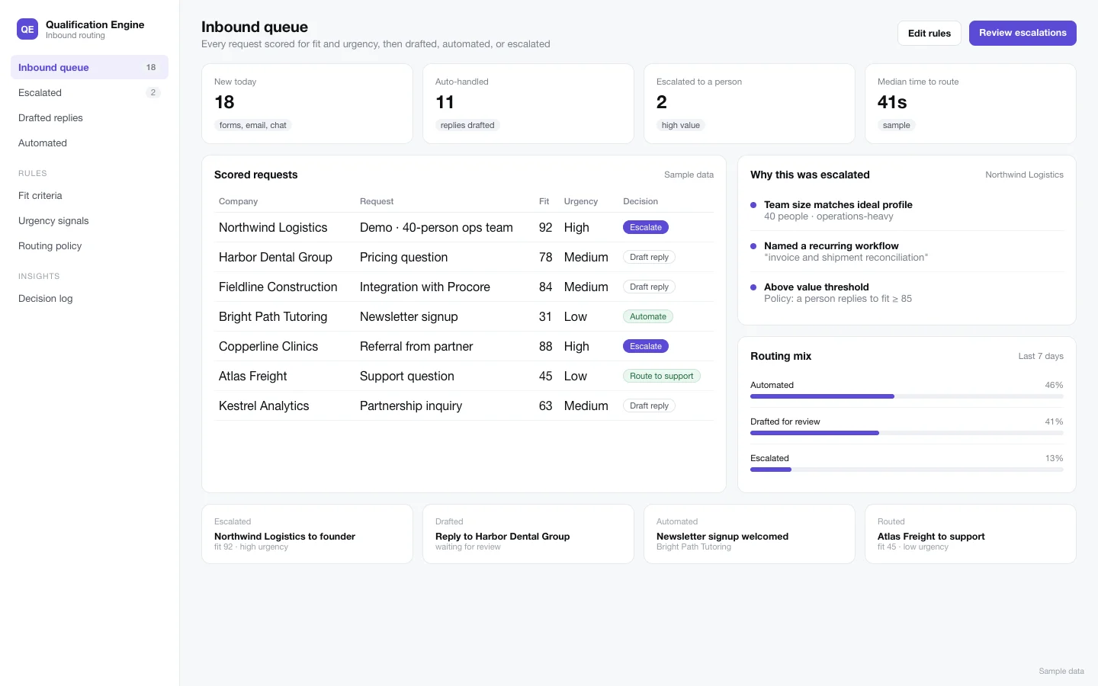
Task: Open Median time to route card
Action: [x=971, y=104]
